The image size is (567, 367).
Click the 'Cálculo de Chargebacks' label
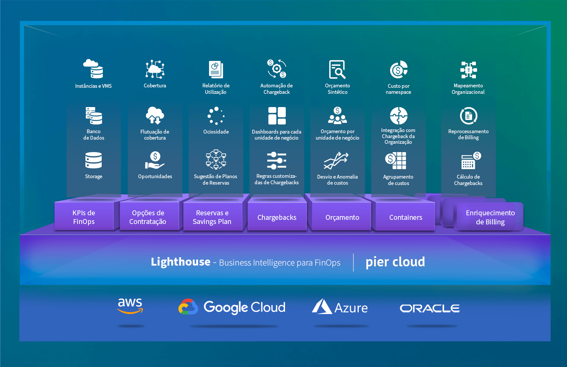click(x=468, y=180)
